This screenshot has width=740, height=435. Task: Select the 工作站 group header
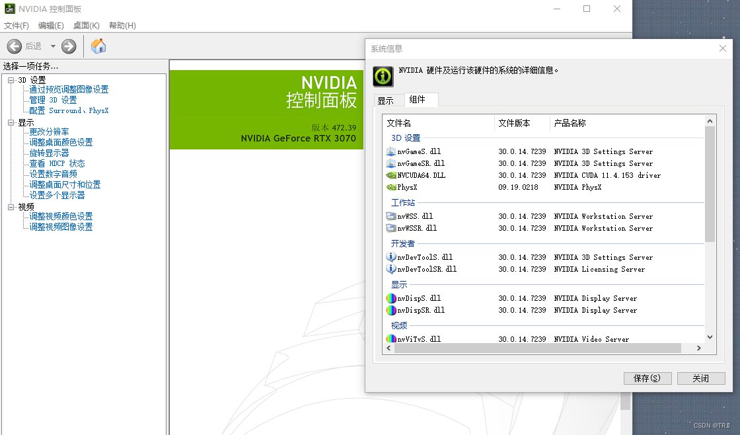(x=403, y=202)
